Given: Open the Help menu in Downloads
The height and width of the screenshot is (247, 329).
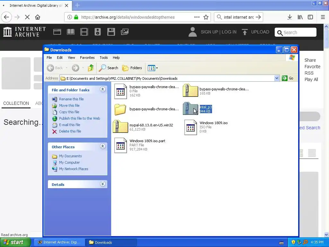Looking at the screenshot, I should pyautogui.click(x=116, y=58).
